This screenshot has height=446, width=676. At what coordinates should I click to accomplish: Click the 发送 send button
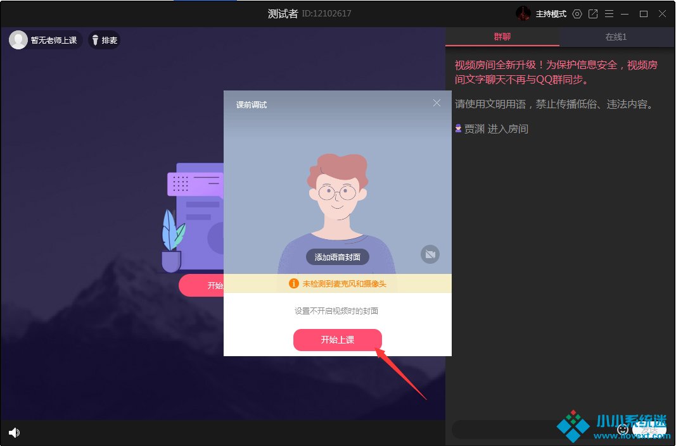point(649,429)
